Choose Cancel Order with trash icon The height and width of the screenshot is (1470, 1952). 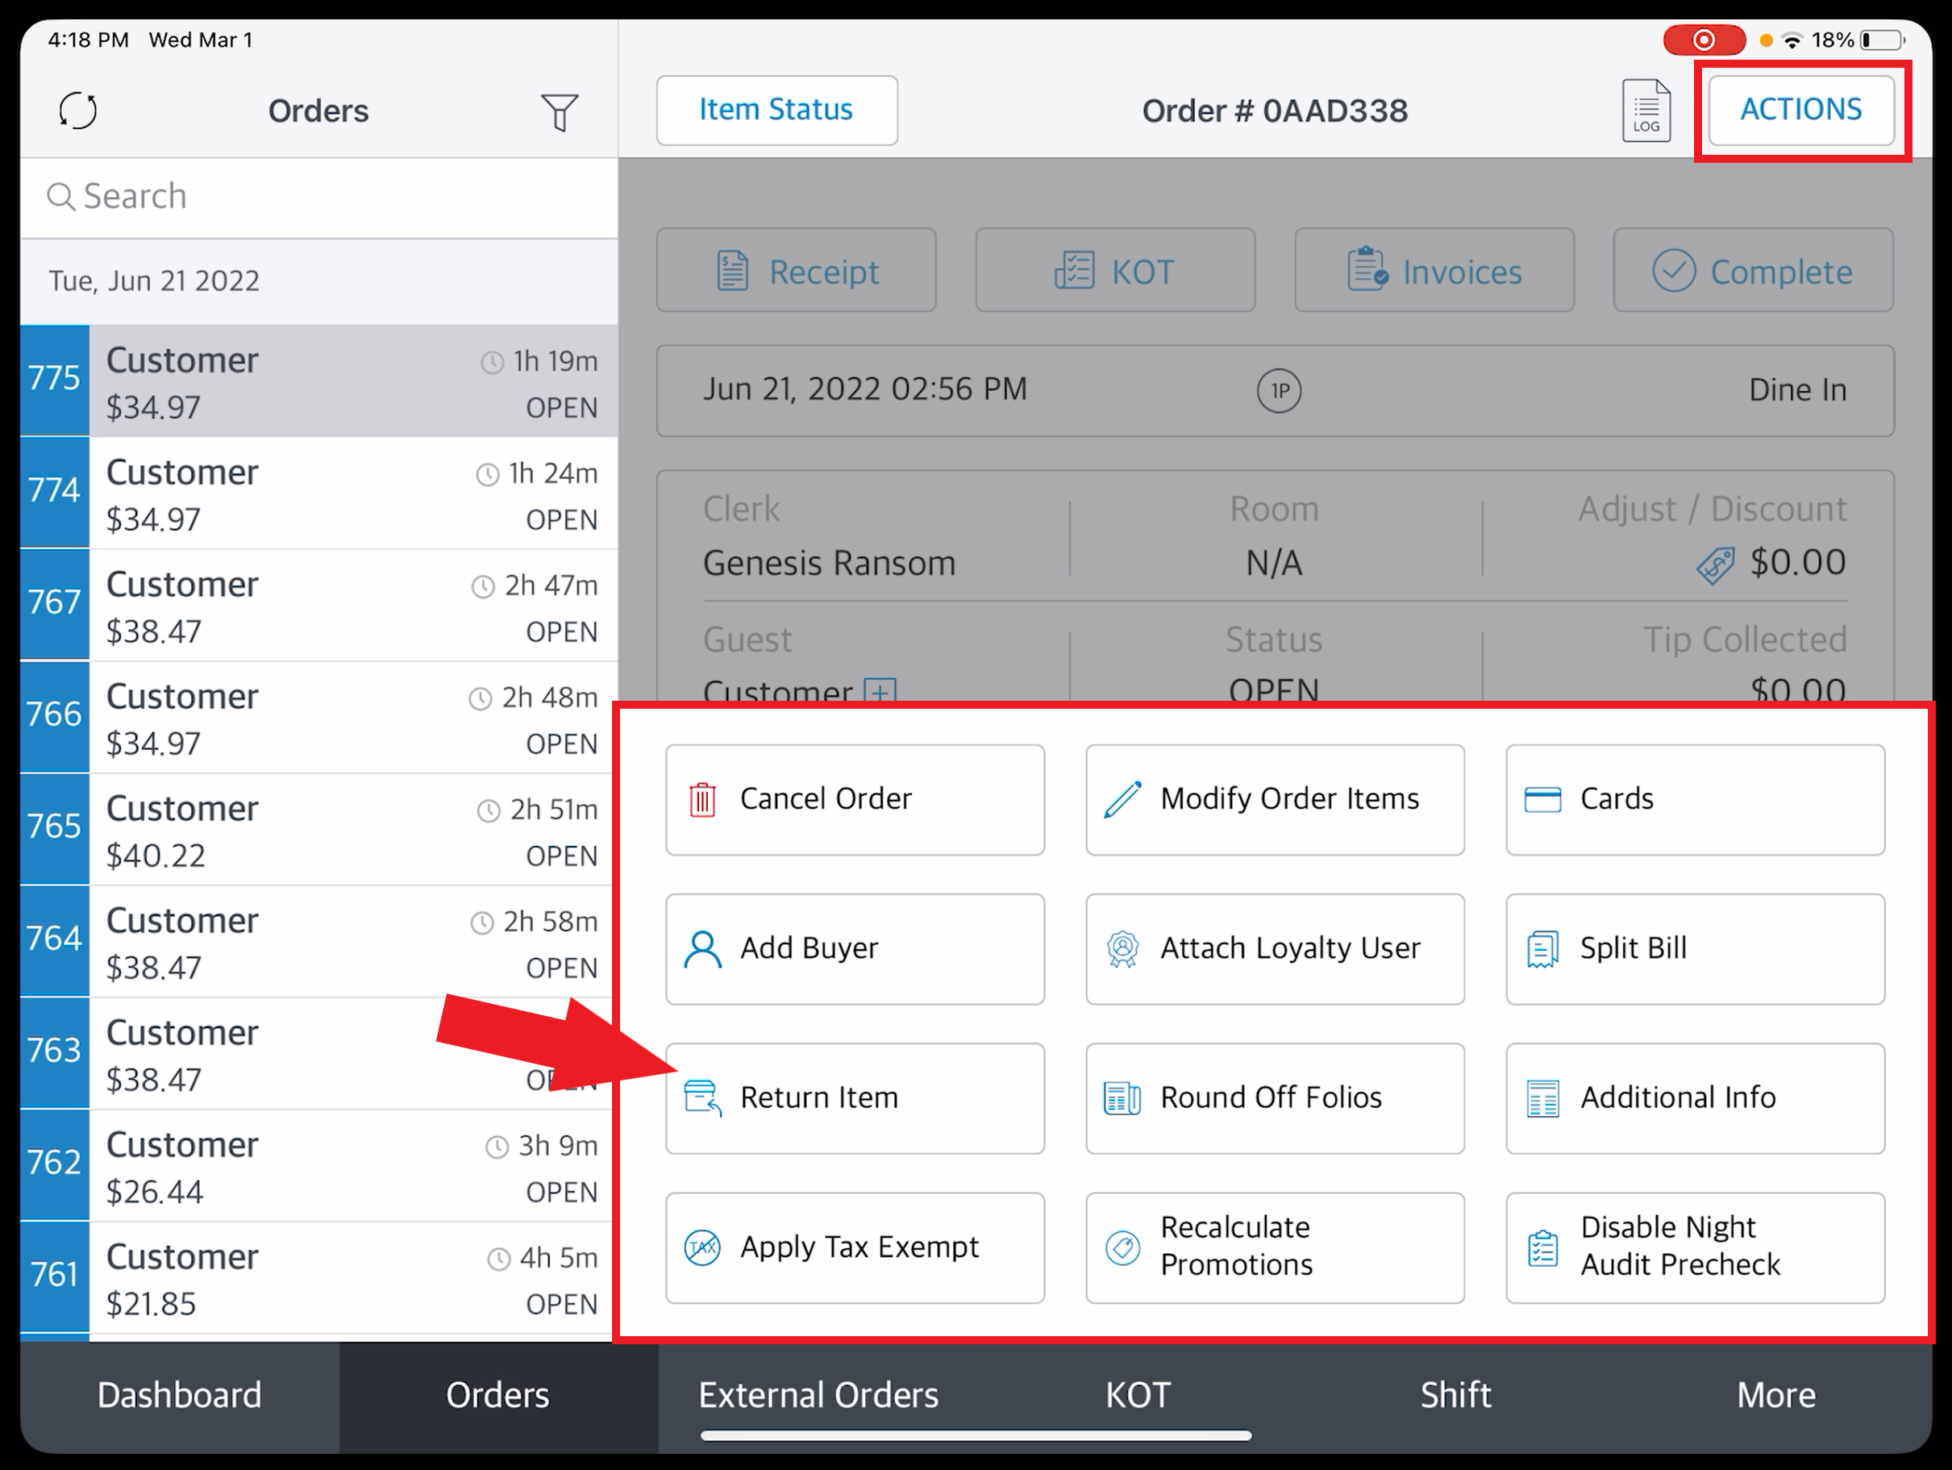click(x=854, y=799)
